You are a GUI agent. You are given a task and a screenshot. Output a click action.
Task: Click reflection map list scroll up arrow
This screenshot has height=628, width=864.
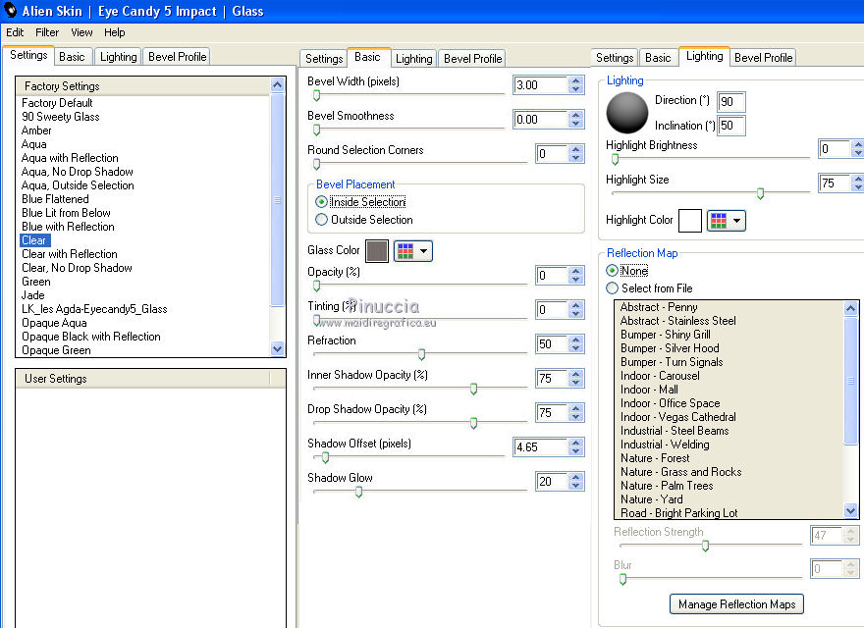pos(850,308)
